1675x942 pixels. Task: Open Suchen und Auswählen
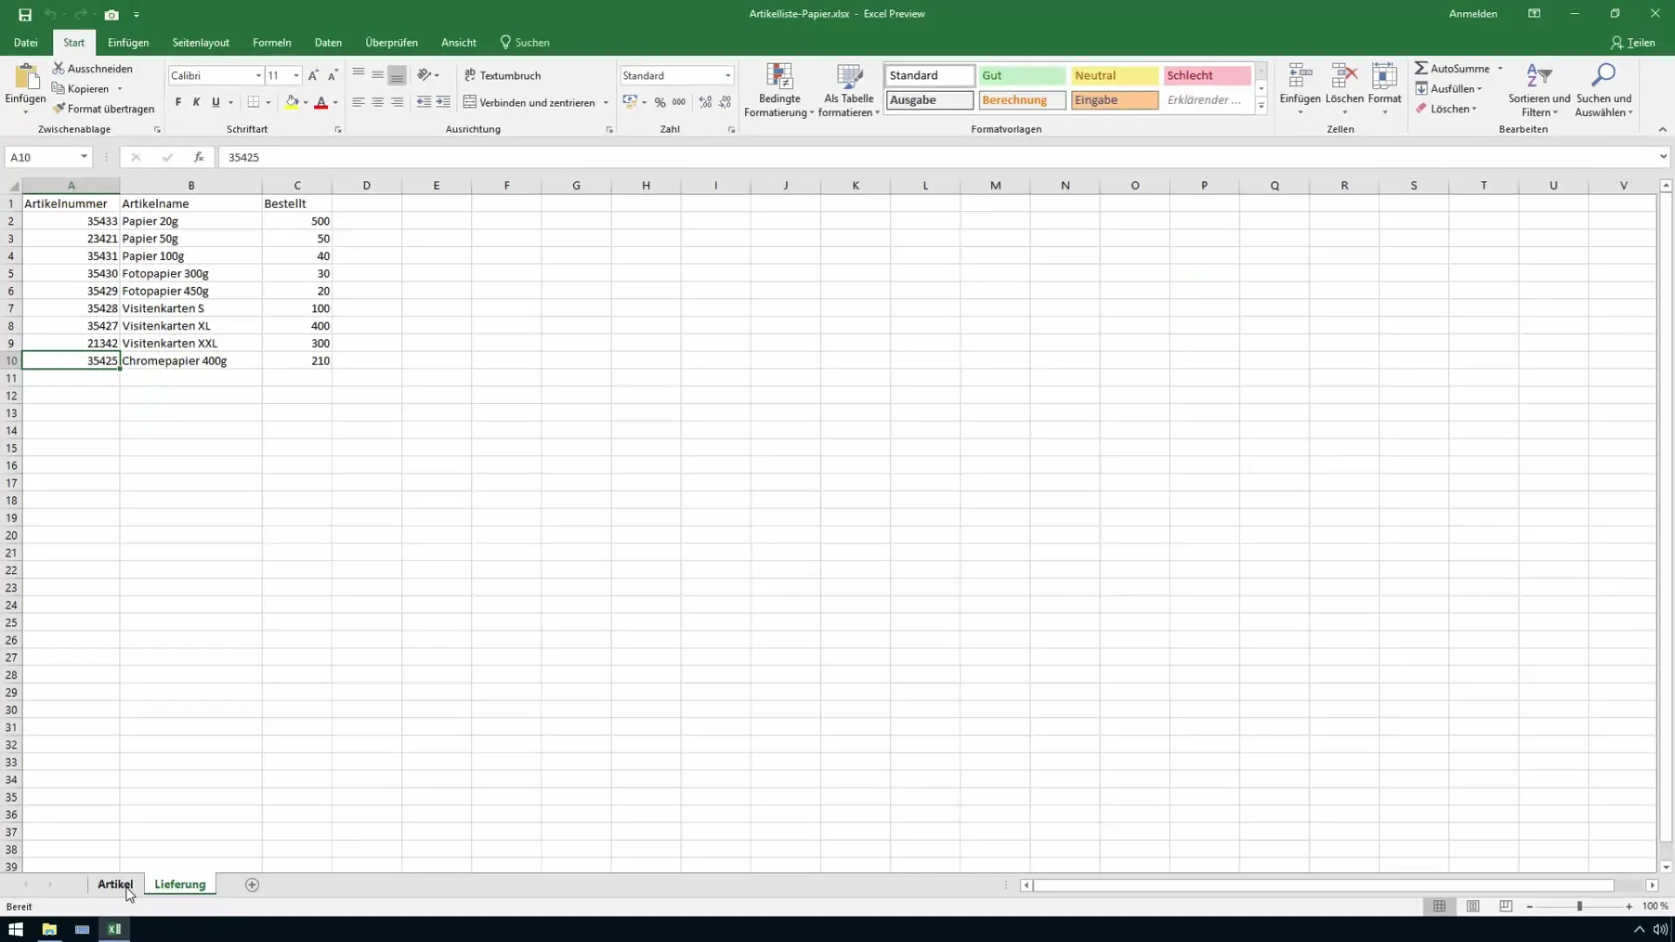click(1603, 90)
